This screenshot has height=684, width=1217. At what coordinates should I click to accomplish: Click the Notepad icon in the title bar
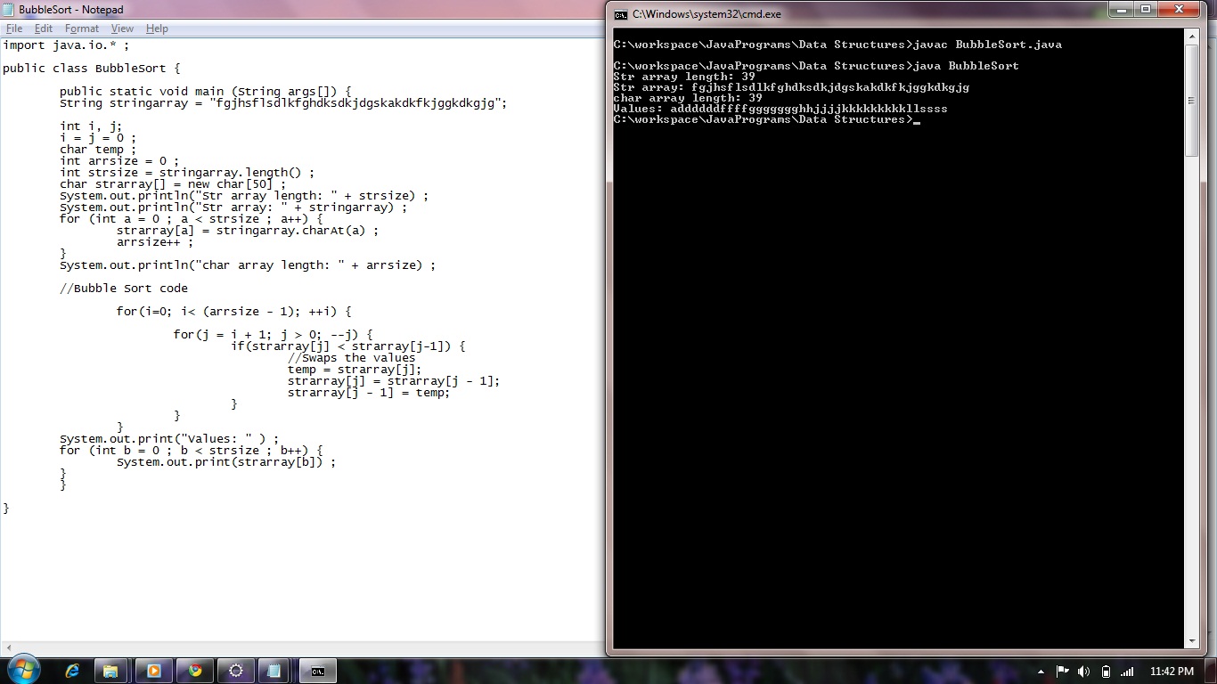pos(7,10)
